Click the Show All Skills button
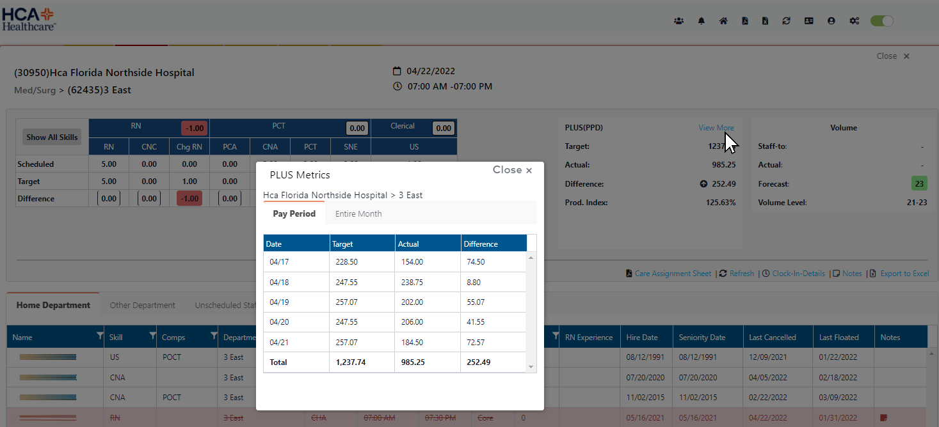Screen dimensions: 939x427 tap(52, 137)
